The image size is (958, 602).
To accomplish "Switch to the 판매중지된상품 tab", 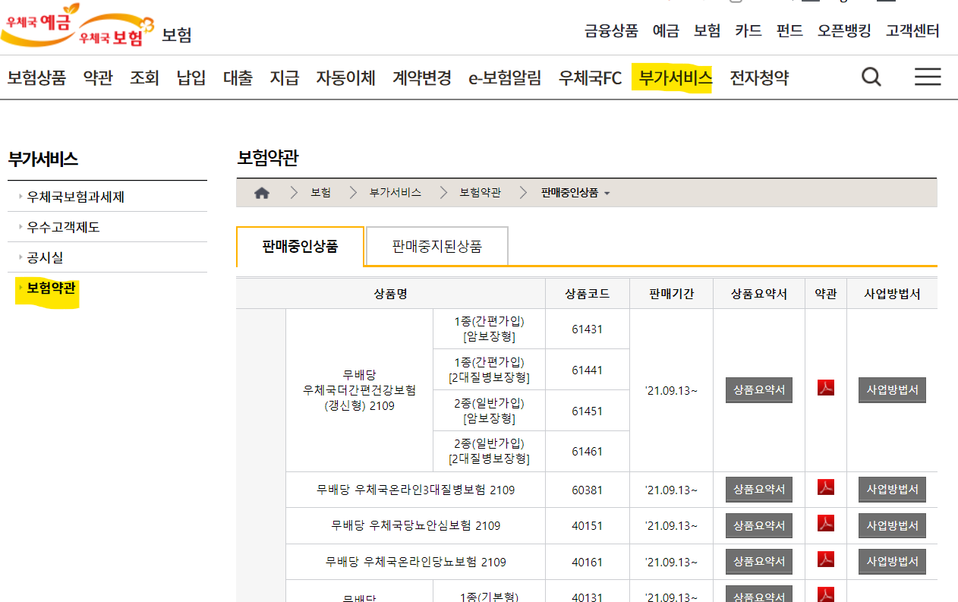I will click(x=437, y=246).
